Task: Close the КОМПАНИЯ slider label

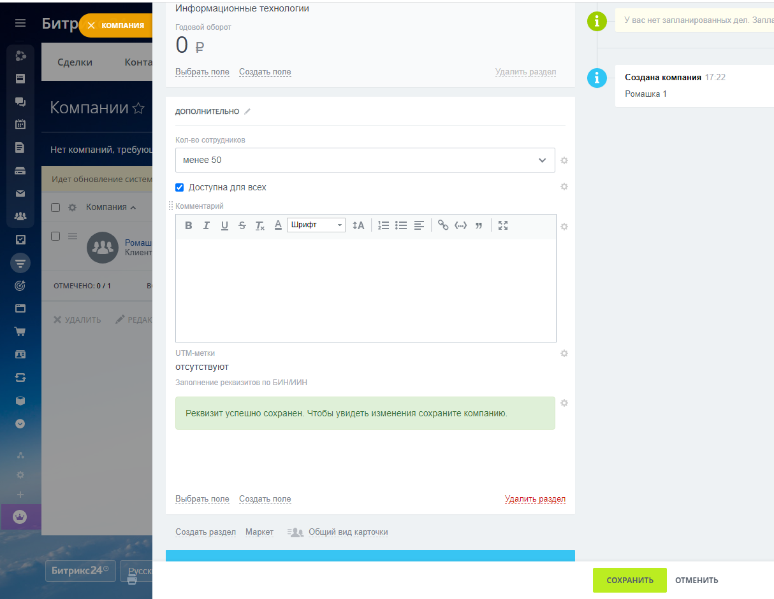Action: pyautogui.click(x=91, y=25)
